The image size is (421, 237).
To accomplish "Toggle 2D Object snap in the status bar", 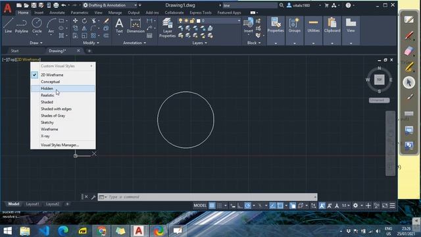I will tap(280, 205).
